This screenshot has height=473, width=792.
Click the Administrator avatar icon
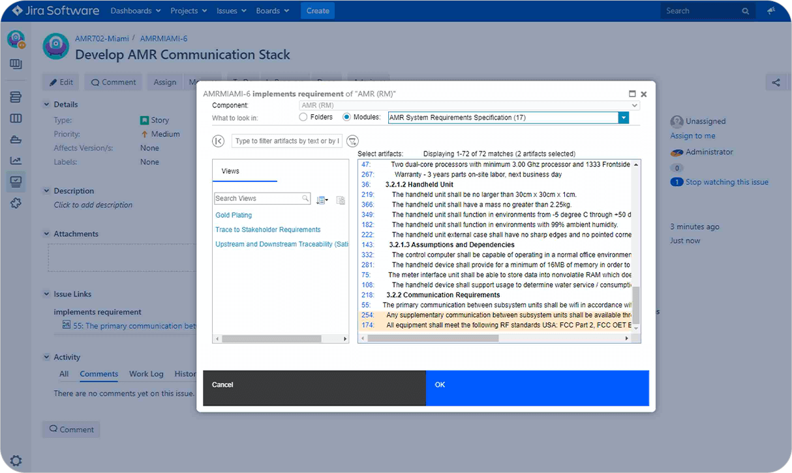(x=677, y=152)
